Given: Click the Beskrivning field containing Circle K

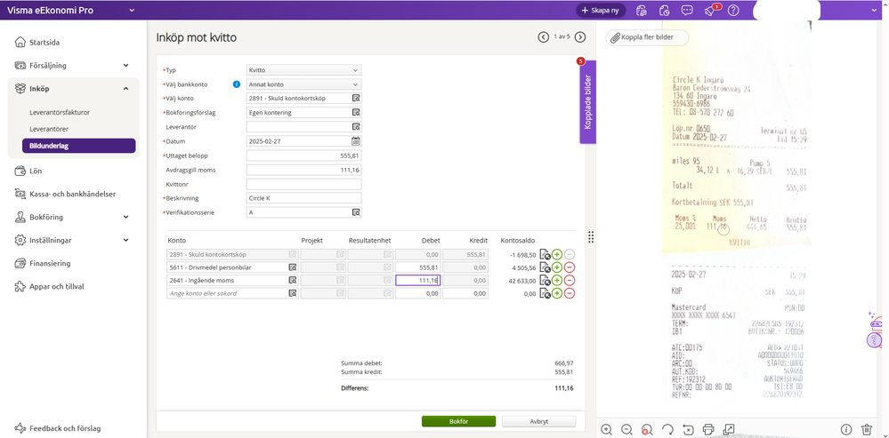Looking at the screenshot, I should 303,198.
